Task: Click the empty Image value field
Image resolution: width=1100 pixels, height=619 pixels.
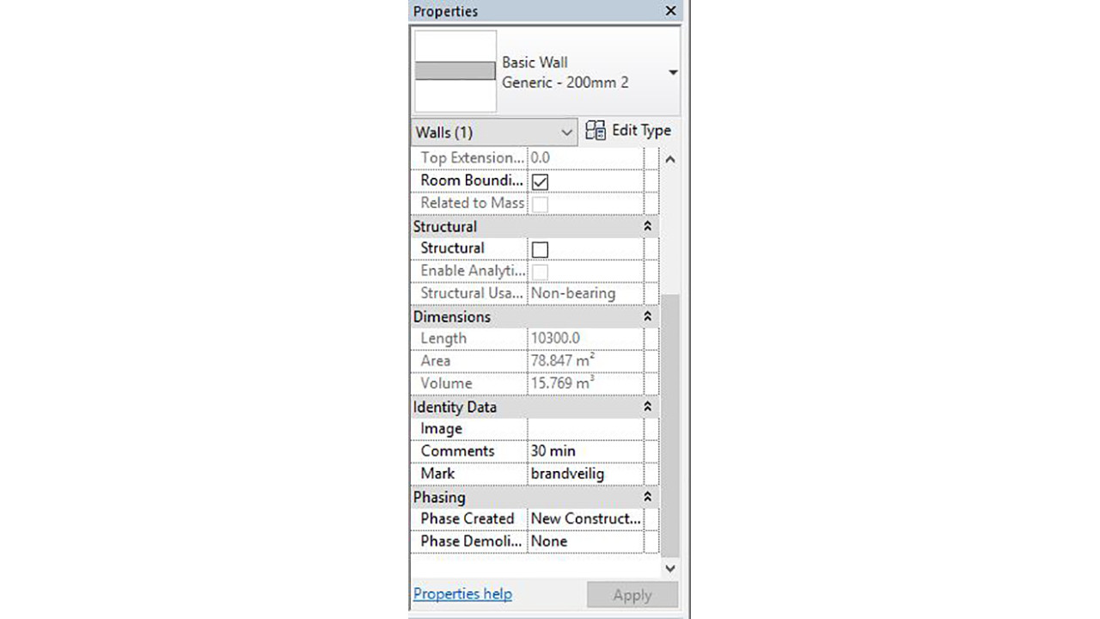Action: coord(584,429)
